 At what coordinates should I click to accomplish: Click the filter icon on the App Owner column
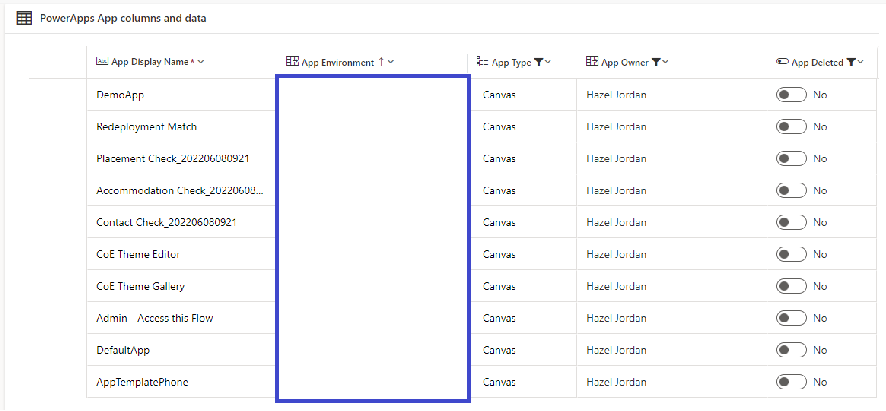pyautogui.click(x=656, y=62)
